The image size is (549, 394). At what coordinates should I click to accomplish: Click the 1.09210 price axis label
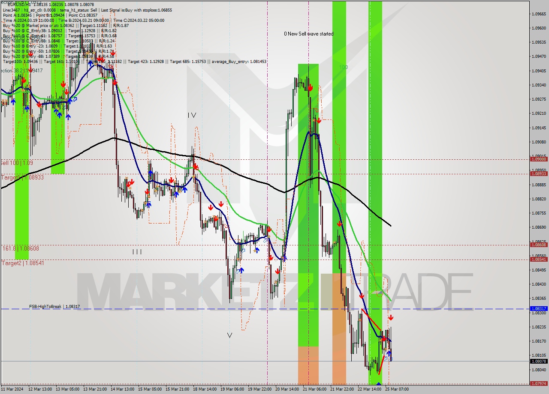[x=538, y=113]
